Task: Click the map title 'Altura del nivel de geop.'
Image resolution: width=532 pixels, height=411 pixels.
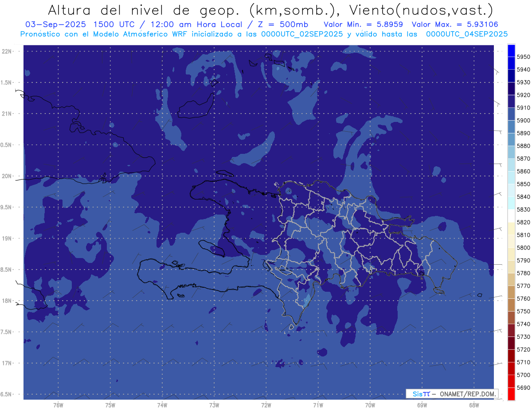Action: (x=145, y=10)
